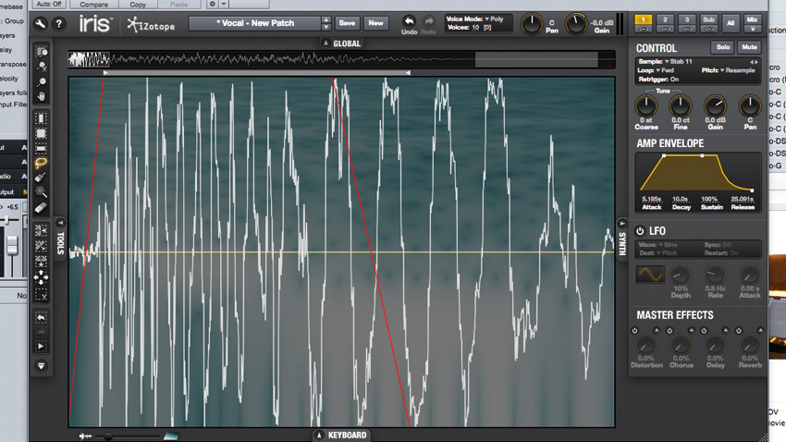Toggle Retrigger On setting
This screenshot has height=442, width=786.
tap(658, 80)
